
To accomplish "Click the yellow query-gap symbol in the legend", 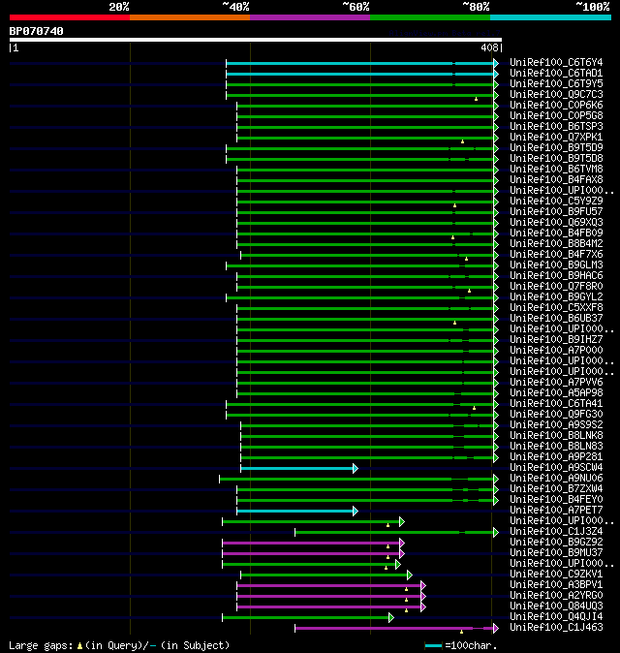I will pos(79,646).
